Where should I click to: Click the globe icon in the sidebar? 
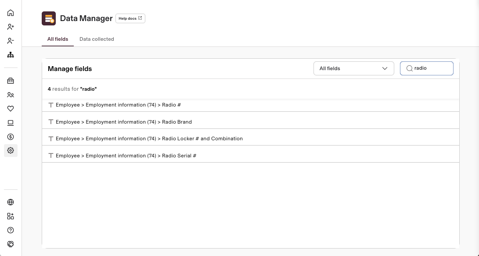pyautogui.click(x=11, y=202)
